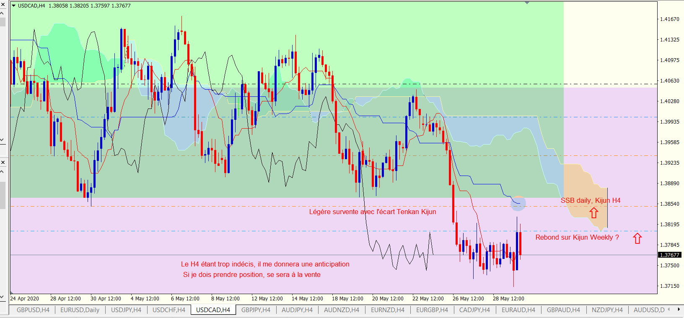Click red up arrow under SSB daily label

pos(593,213)
